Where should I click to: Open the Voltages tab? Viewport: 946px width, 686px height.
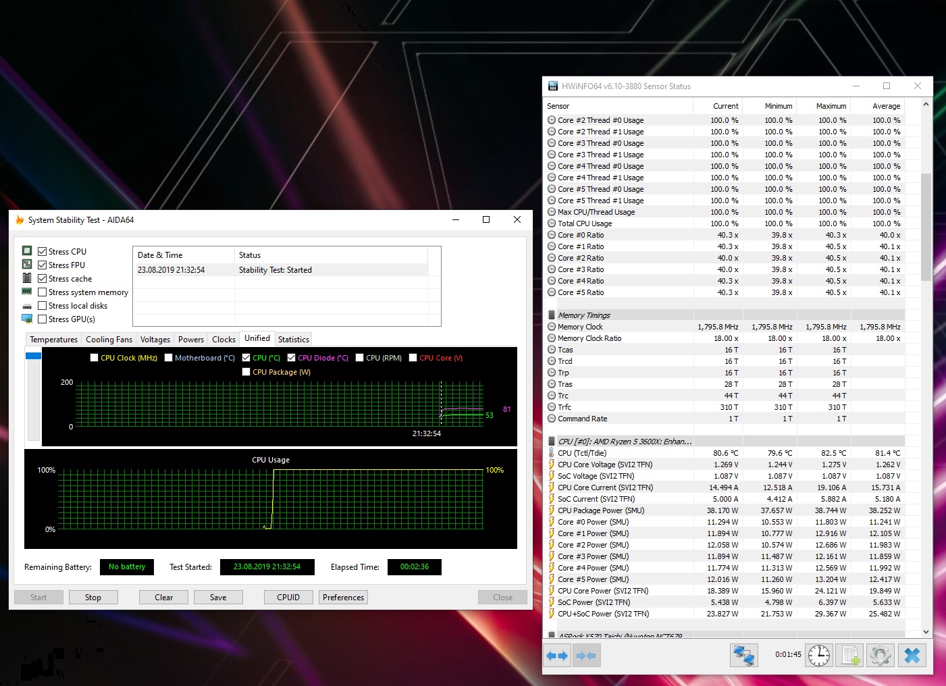pos(155,340)
